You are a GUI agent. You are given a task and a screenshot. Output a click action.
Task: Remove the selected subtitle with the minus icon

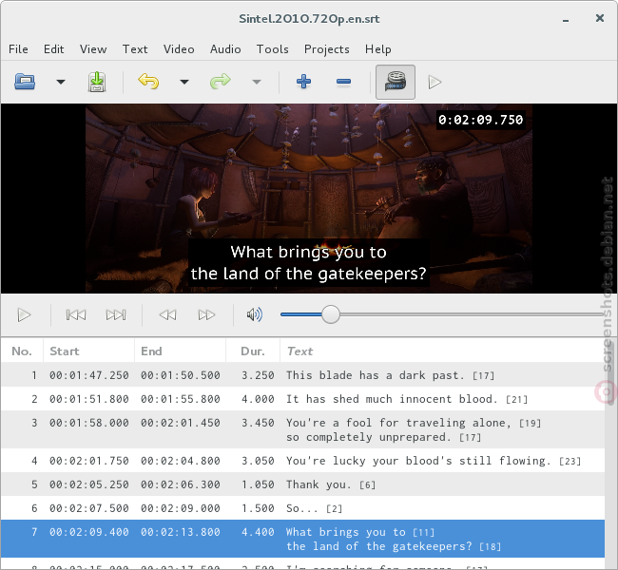(x=343, y=82)
